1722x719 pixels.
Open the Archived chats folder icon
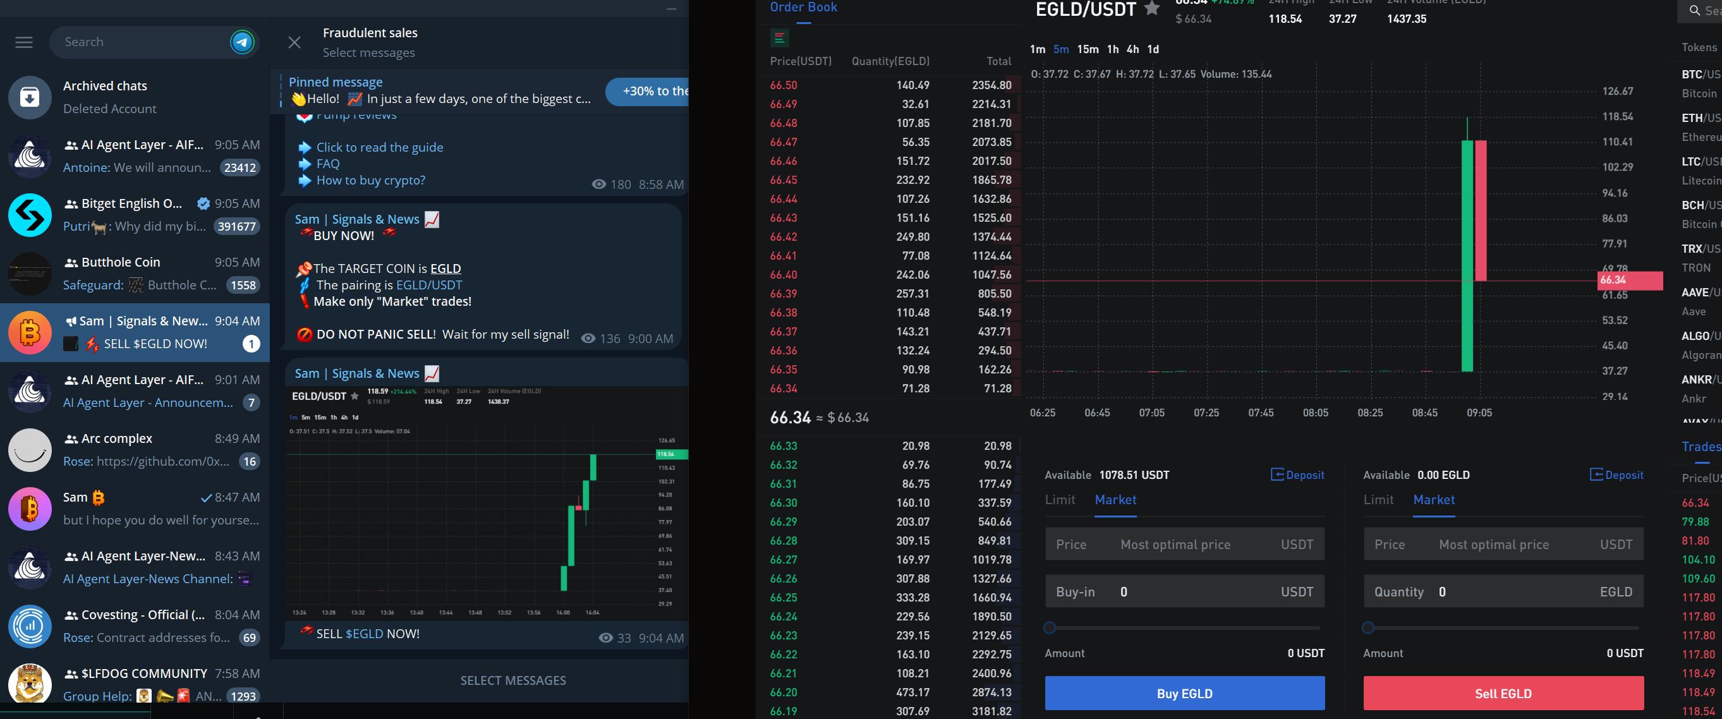[x=30, y=97]
